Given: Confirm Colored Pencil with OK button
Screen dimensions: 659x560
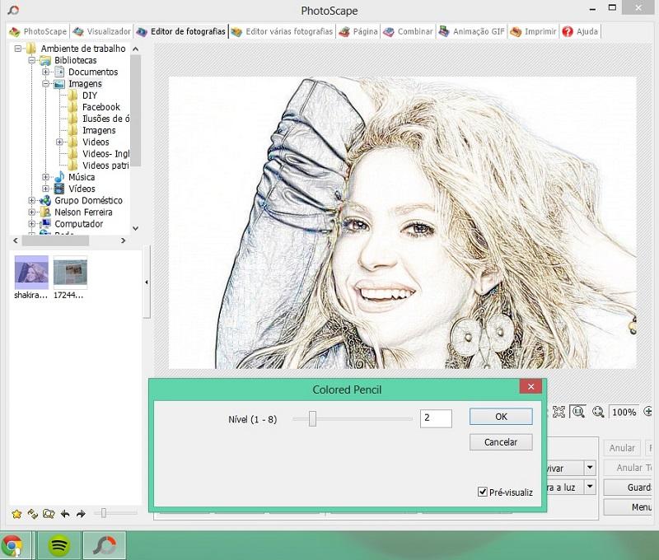Looking at the screenshot, I should (501, 417).
